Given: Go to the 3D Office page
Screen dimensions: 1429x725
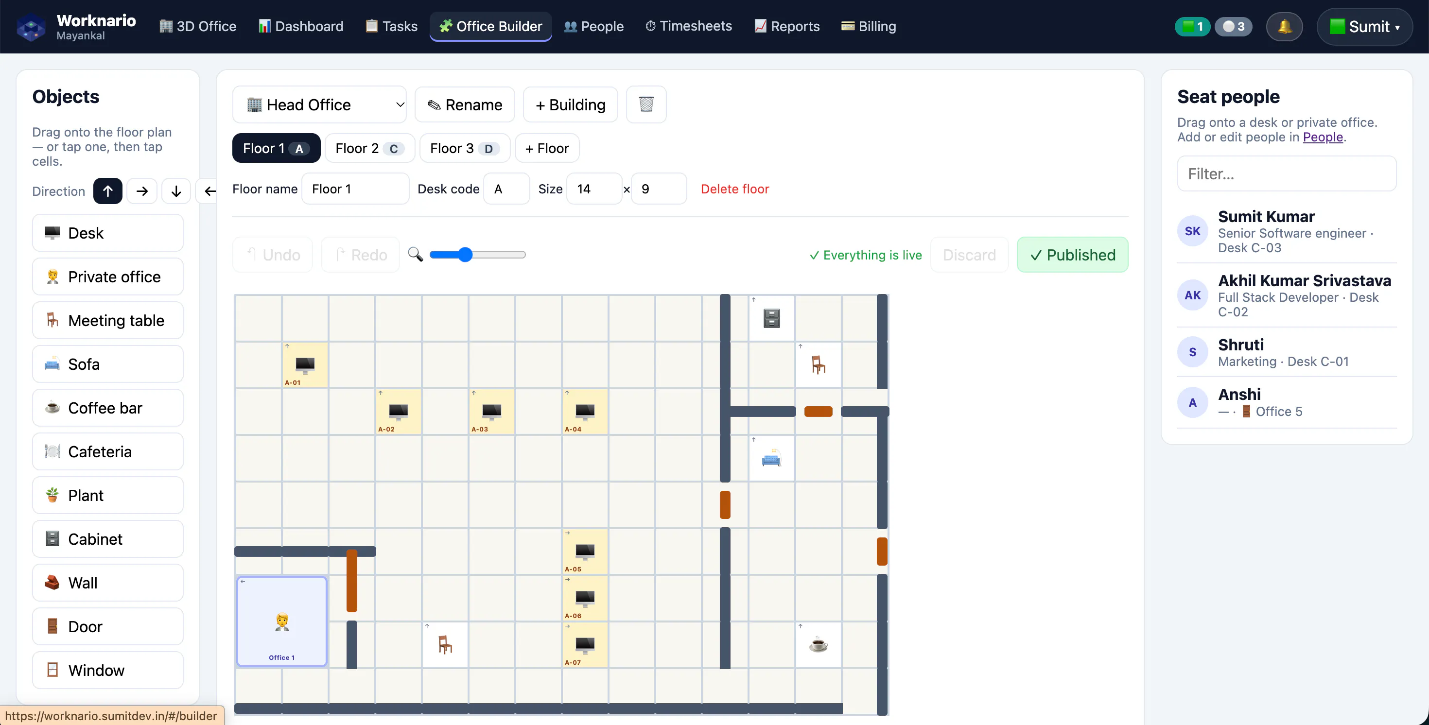Looking at the screenshot, I should [197, 26].
